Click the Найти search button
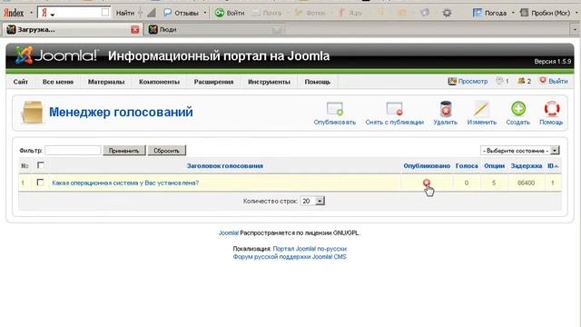This screenshot has height=327, width=581. pyautogui.click(x=125, y=13)
